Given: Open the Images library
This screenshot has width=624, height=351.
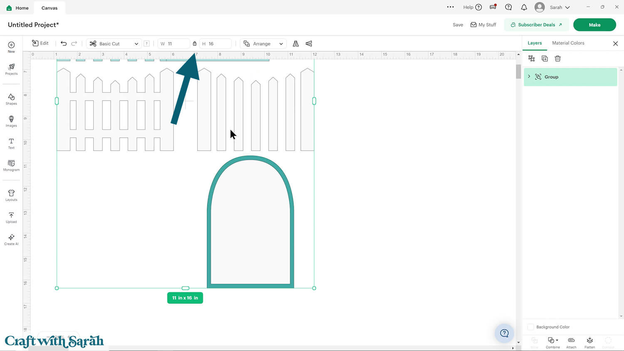Looking at the screenshot, I should (x=11, y=121).
